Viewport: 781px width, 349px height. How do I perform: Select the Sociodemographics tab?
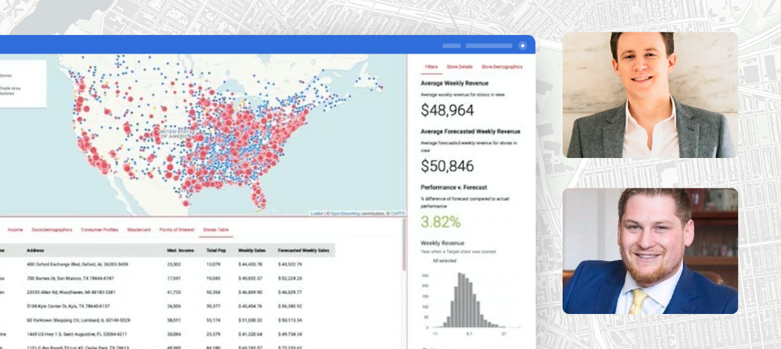[52, 229]
